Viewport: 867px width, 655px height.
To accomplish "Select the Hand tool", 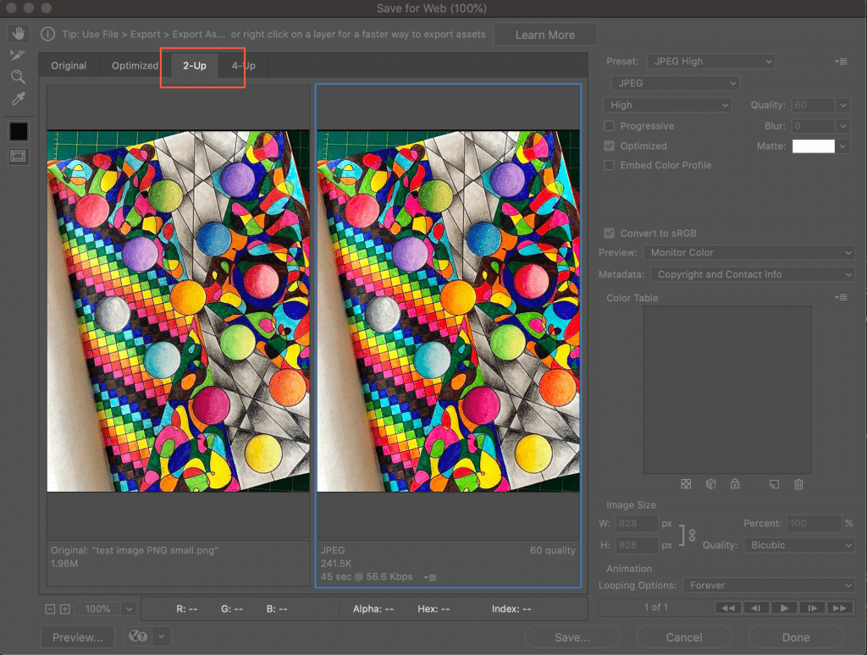I will coord(19,34).
